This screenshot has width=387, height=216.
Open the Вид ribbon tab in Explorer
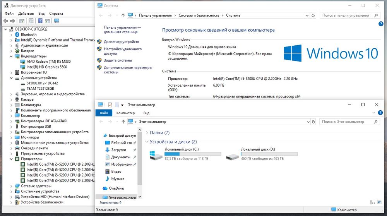(x=146, y=113)
